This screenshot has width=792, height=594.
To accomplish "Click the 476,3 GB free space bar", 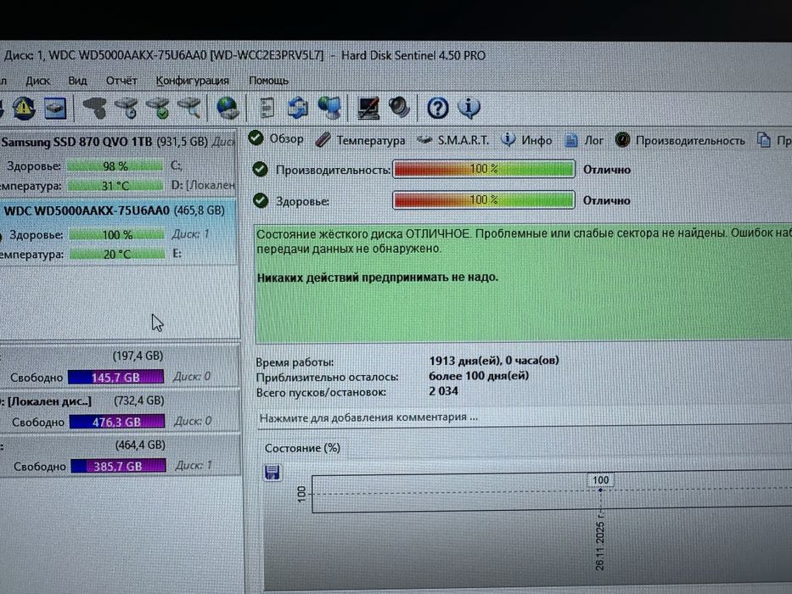I will (116, 421).
